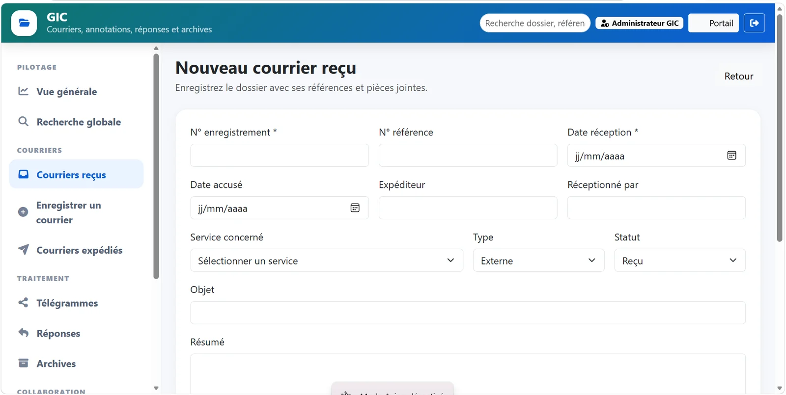
Task: Go to Courriers expédiés
Action: pos(76,250)
